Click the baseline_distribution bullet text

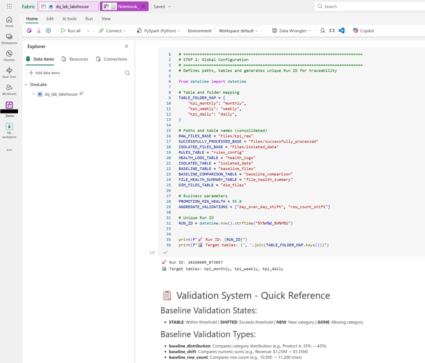coord(248,346)
